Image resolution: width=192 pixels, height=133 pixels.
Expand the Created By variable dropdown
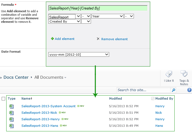coord(64,21)
